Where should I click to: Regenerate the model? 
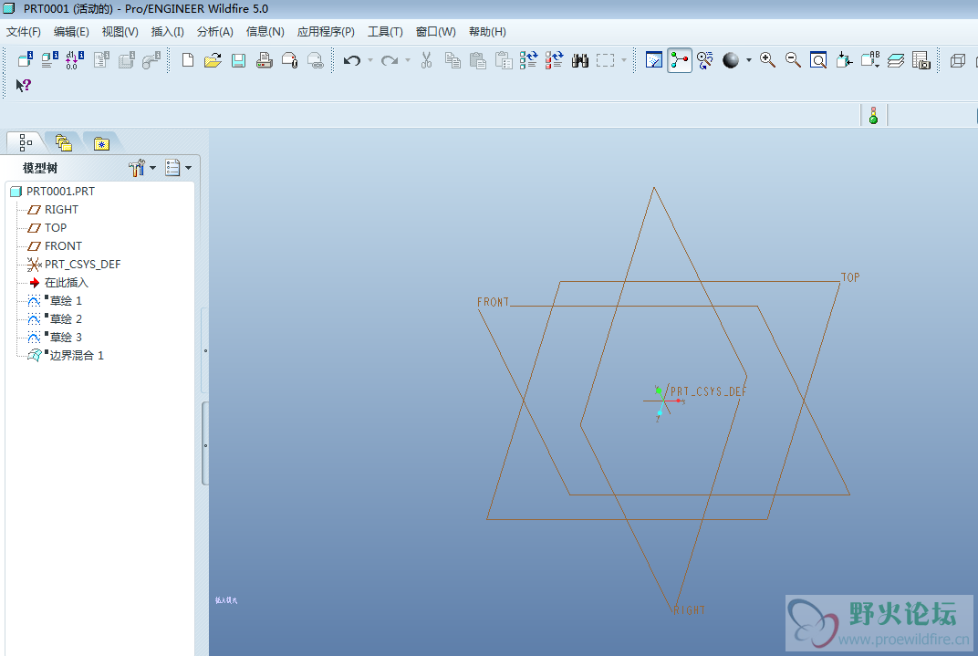[528, 60]
